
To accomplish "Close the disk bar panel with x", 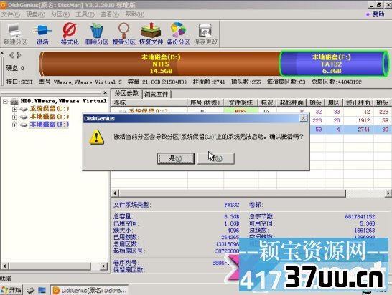I will click(x=1, y=52).
